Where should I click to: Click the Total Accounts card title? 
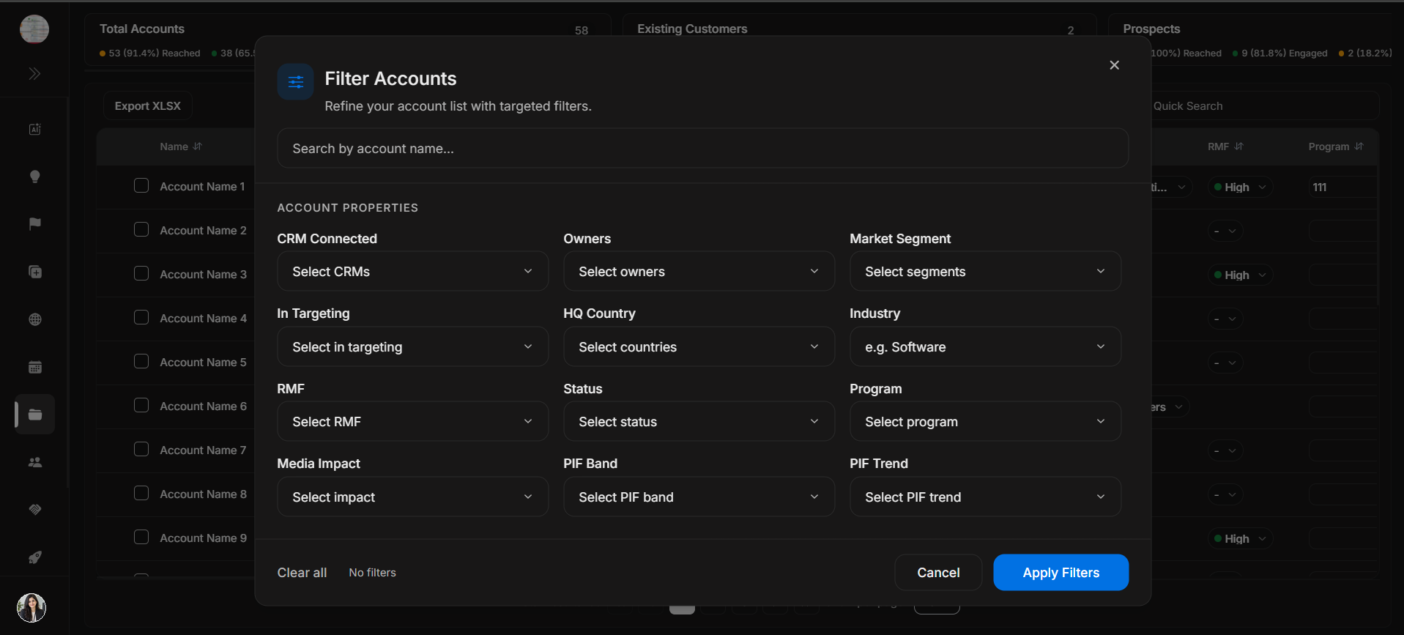click(142, 29)
